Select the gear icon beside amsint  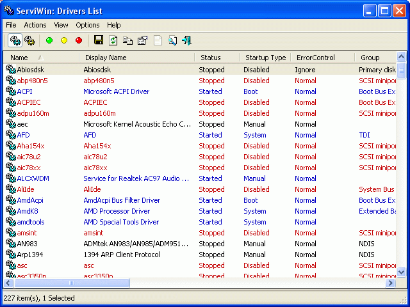[11, 233]
